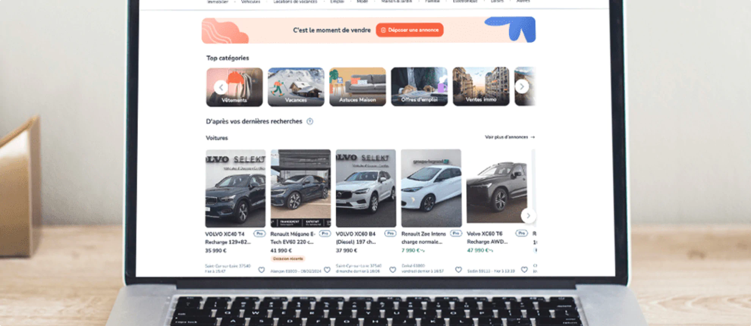Viewport: 751px width, 326px height.
Task: Open the Mode navigation category
Action: [x=362, y=2]
